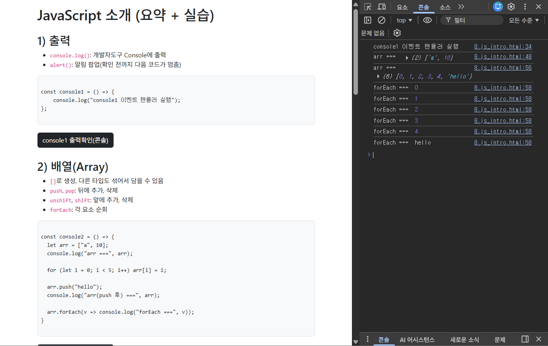Click the console1 이벤트 핸들러 실행 log message
This screenshot has width=548, height=346.
[x=416, y=47]
